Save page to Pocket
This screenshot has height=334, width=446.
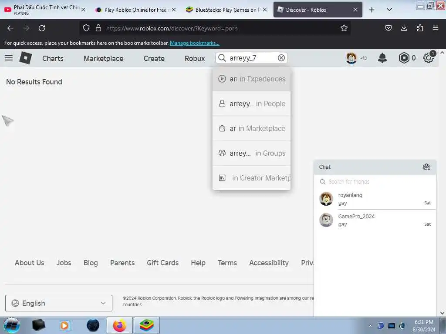[388, 28]
